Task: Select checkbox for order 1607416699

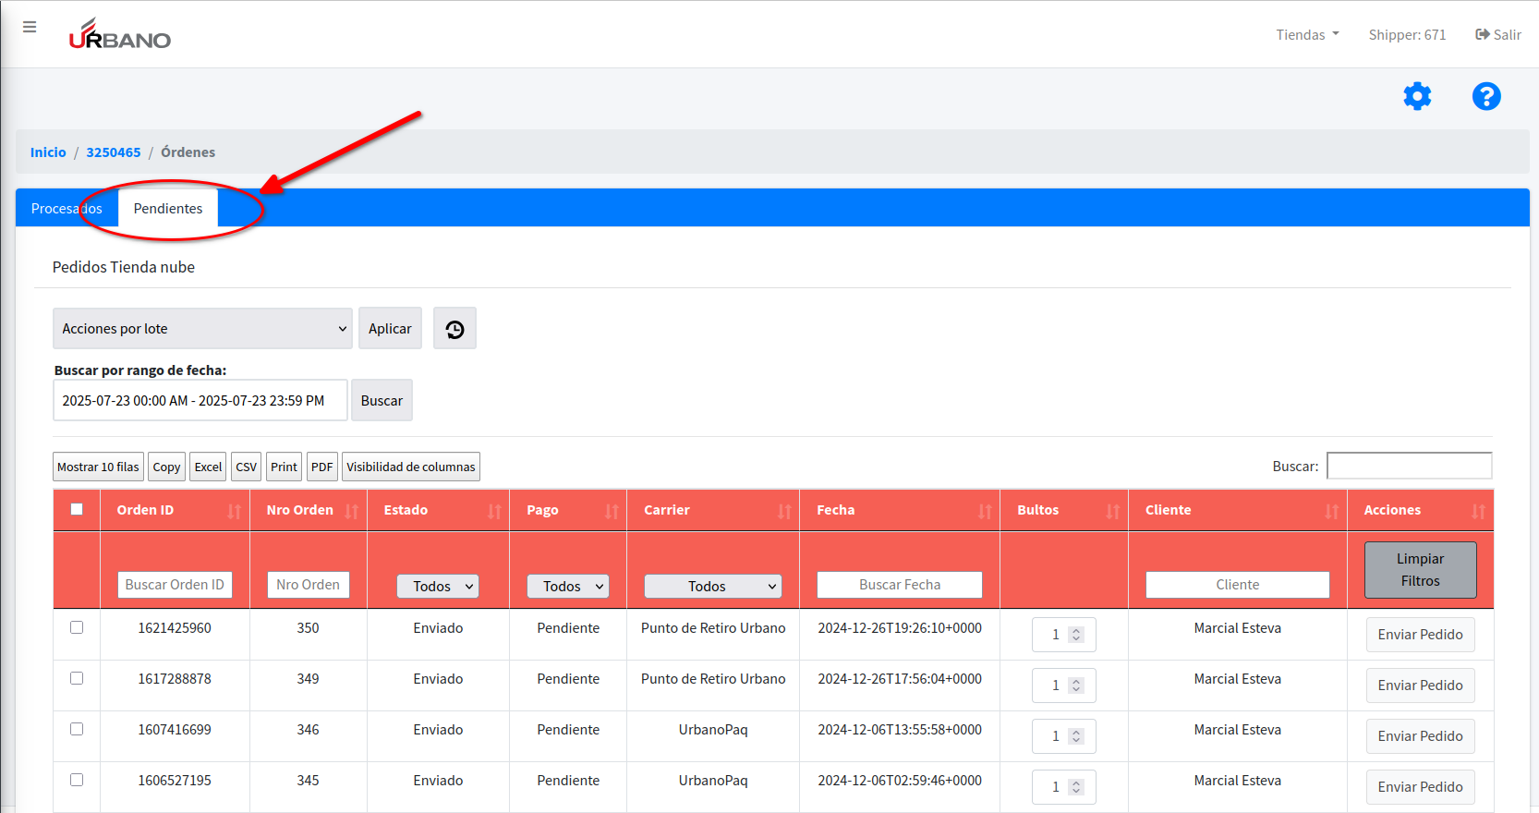Action: [x=77, y=729]
